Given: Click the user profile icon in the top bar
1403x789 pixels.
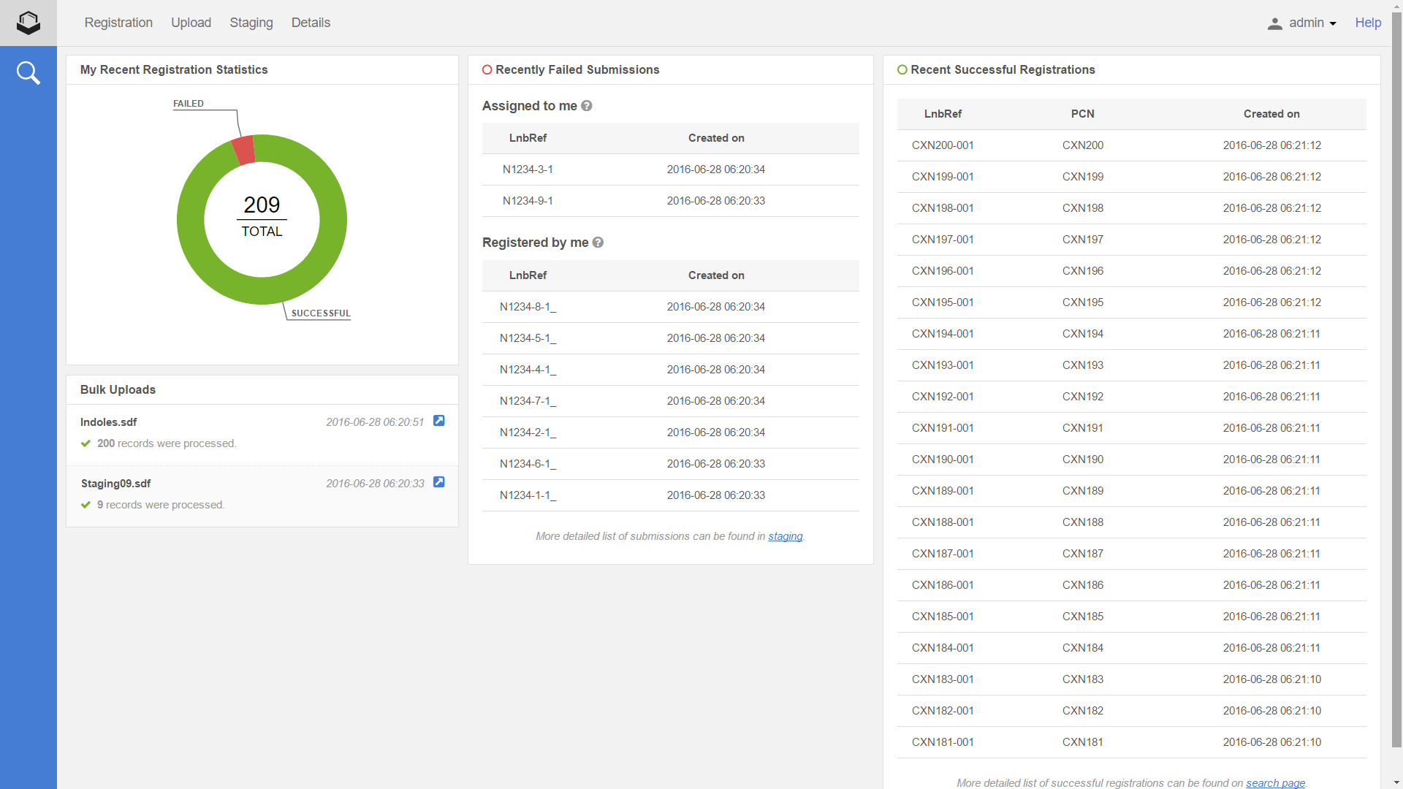Looking at the screenshot, I should (x=1275, y=23).
